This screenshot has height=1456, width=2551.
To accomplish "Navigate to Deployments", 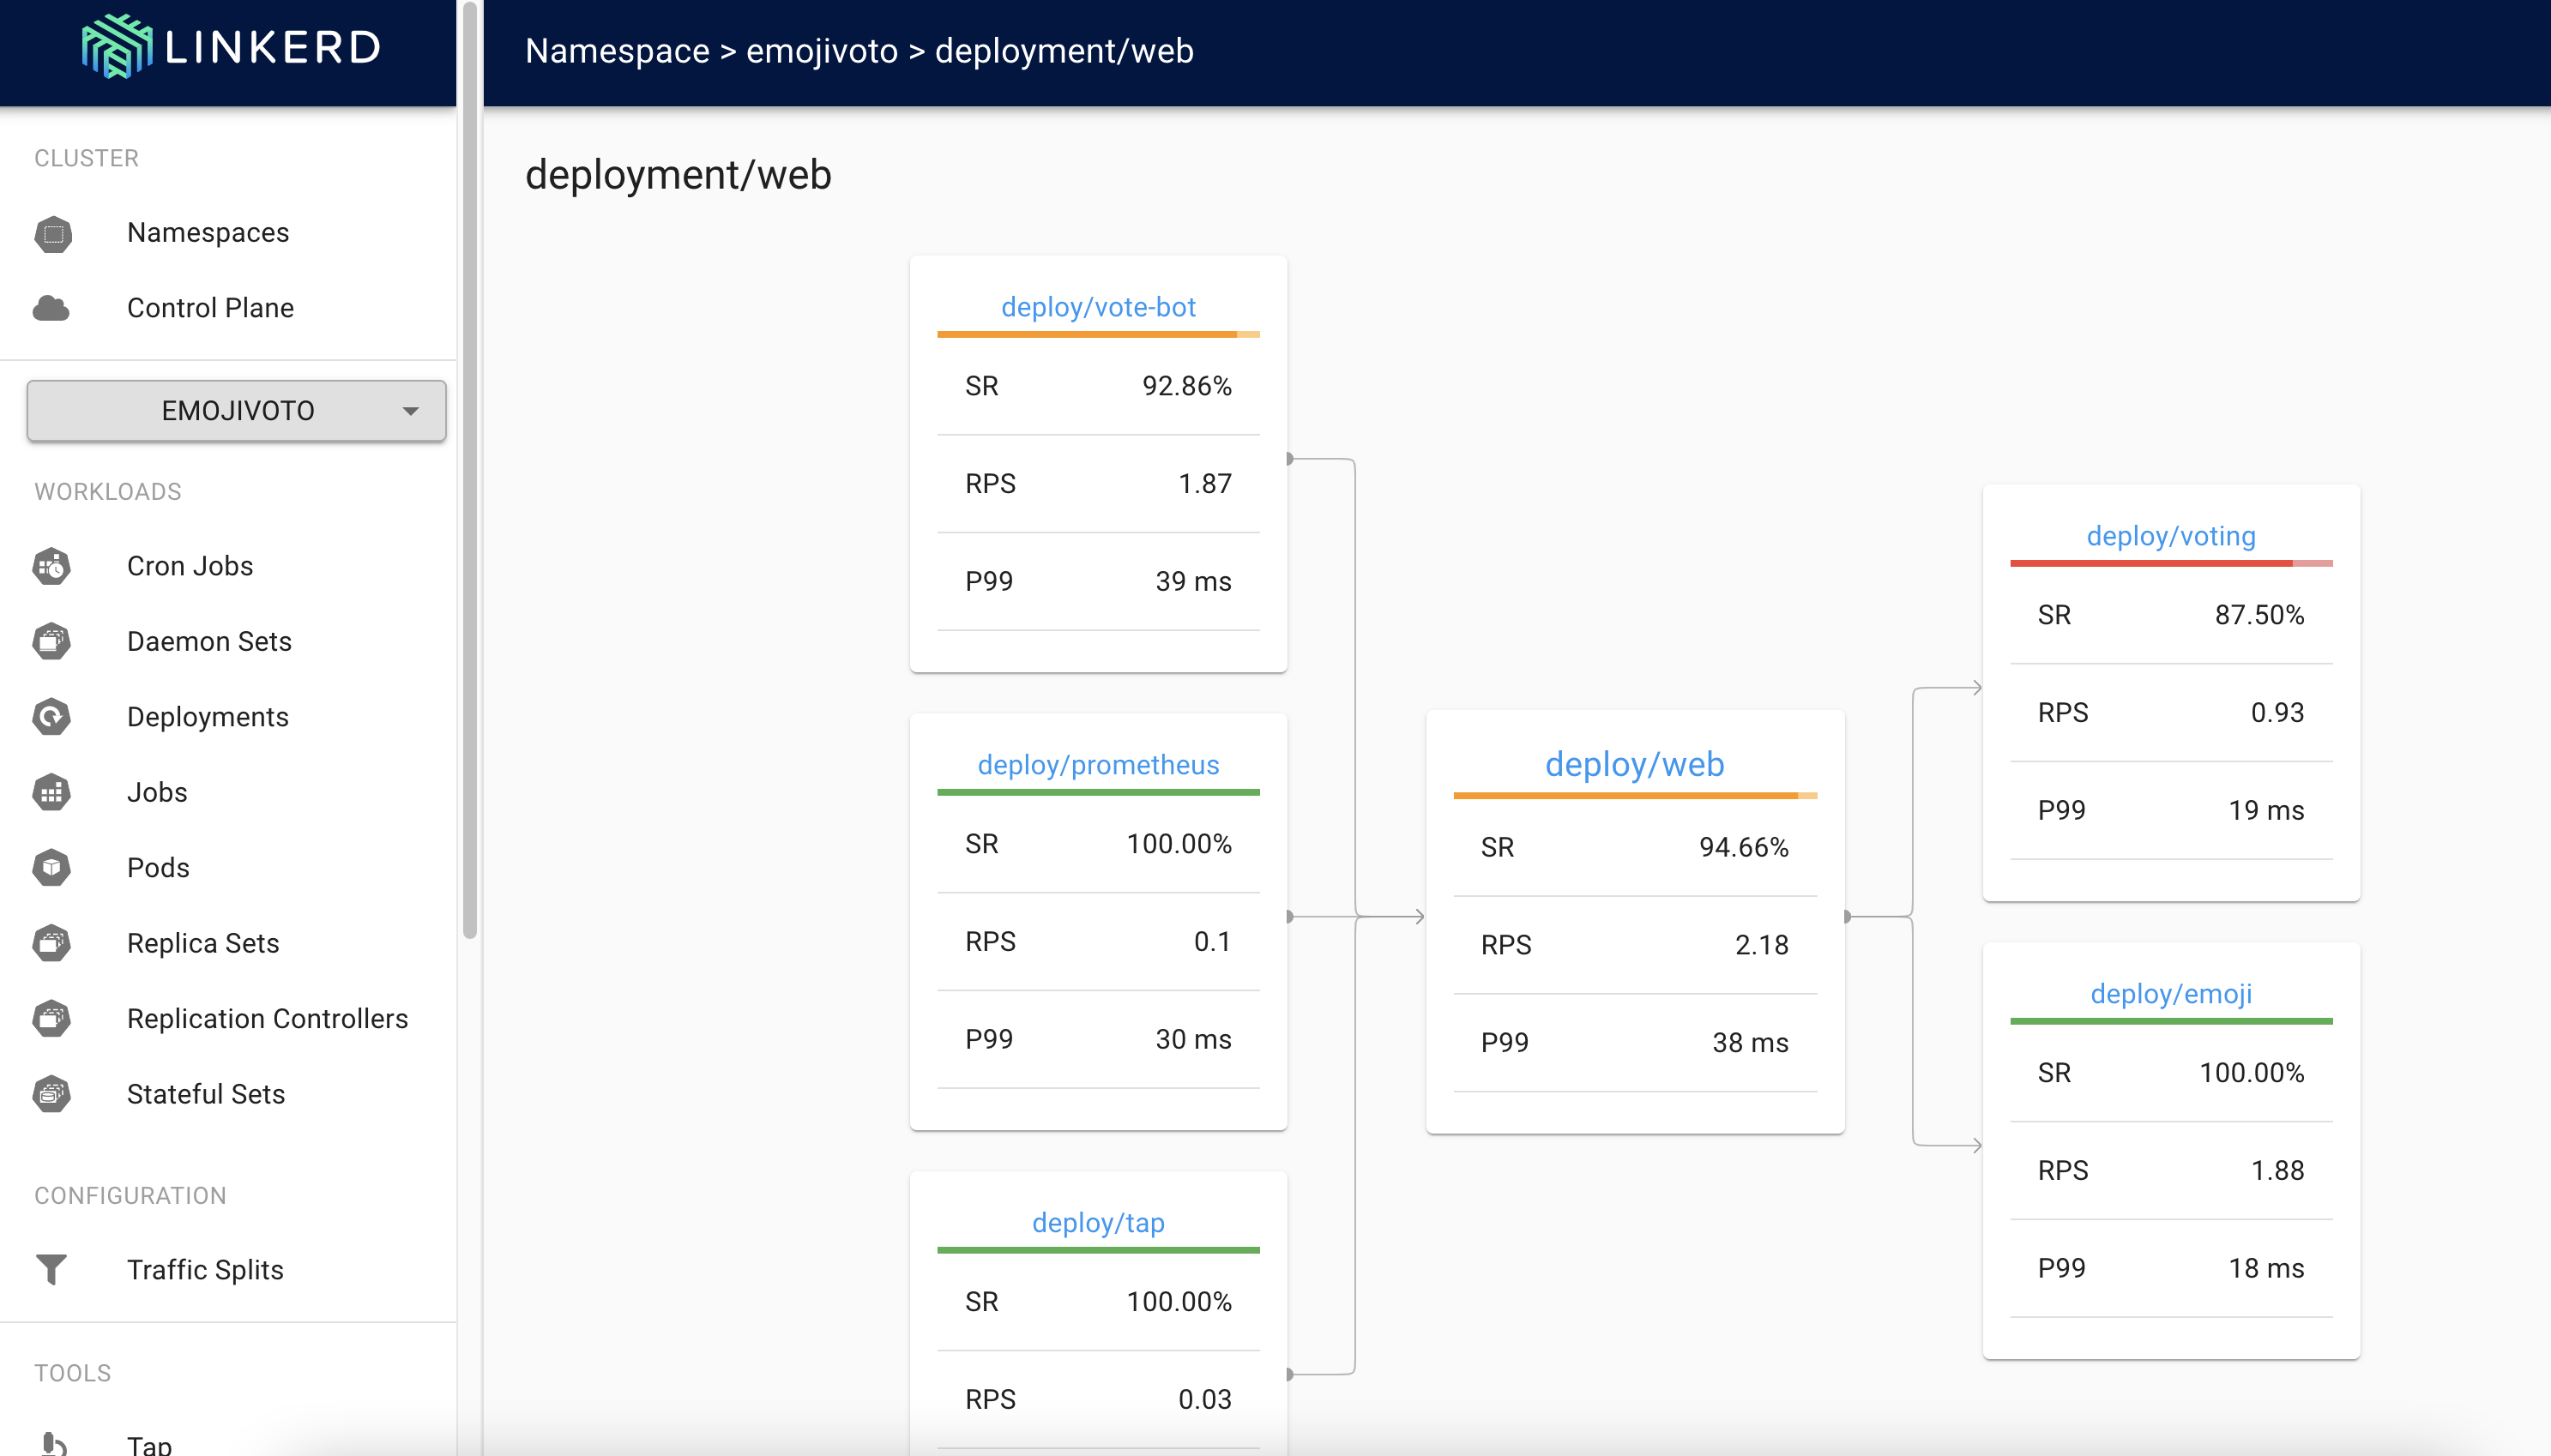I will tap(208, 717).
